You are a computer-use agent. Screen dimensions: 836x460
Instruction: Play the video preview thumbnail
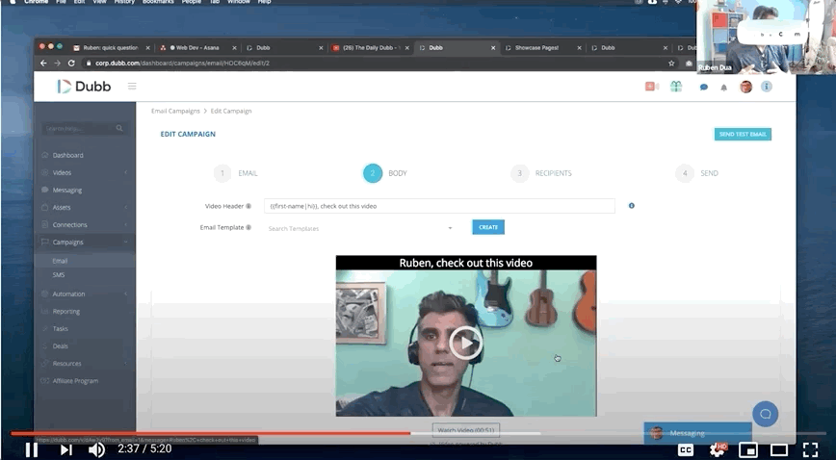tap(466, 344)
